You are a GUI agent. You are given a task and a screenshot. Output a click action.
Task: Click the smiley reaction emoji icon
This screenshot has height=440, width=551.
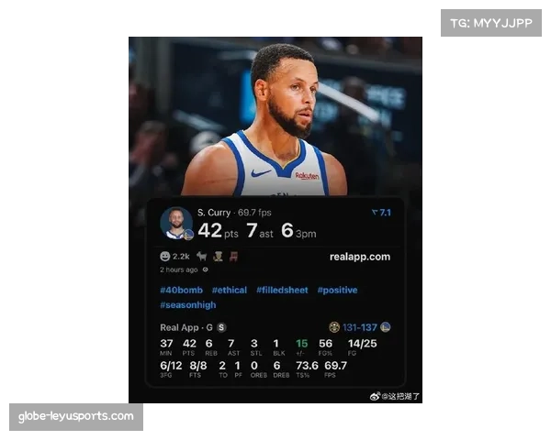click(x=164, y=256)
